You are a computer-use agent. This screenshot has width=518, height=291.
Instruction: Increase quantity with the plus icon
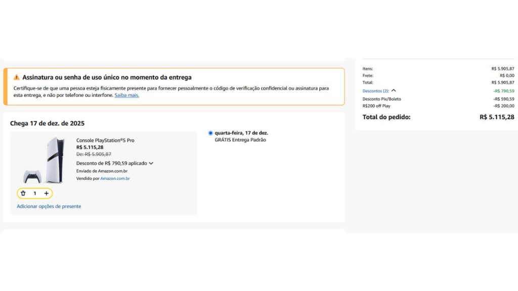click(47, 193)
